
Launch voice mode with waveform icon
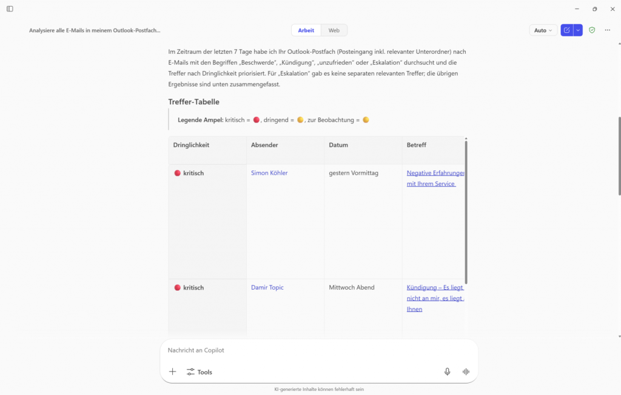pos(466,372)
